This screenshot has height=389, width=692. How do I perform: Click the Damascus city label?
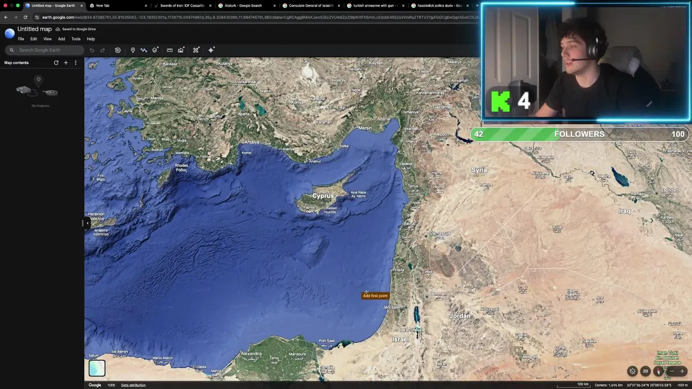440,233
